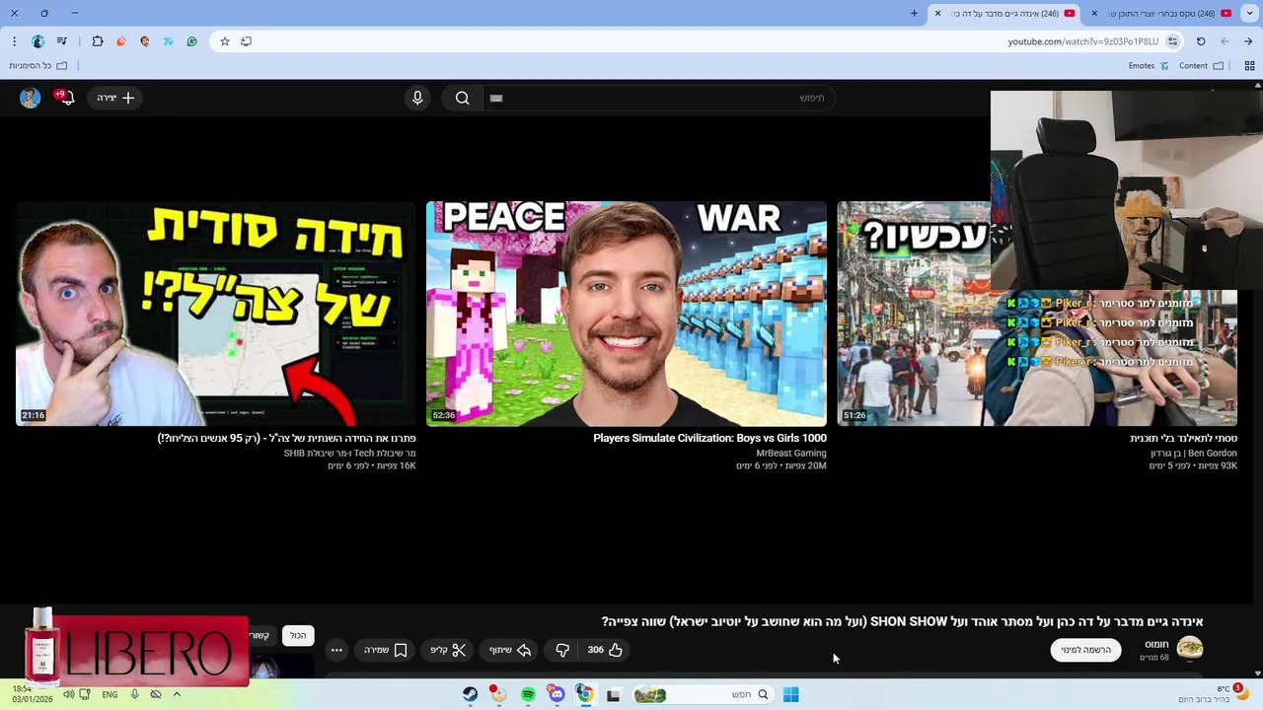Open Steam from the taskbar
This screenshot has height=710, width=1263.
(471, 694)
